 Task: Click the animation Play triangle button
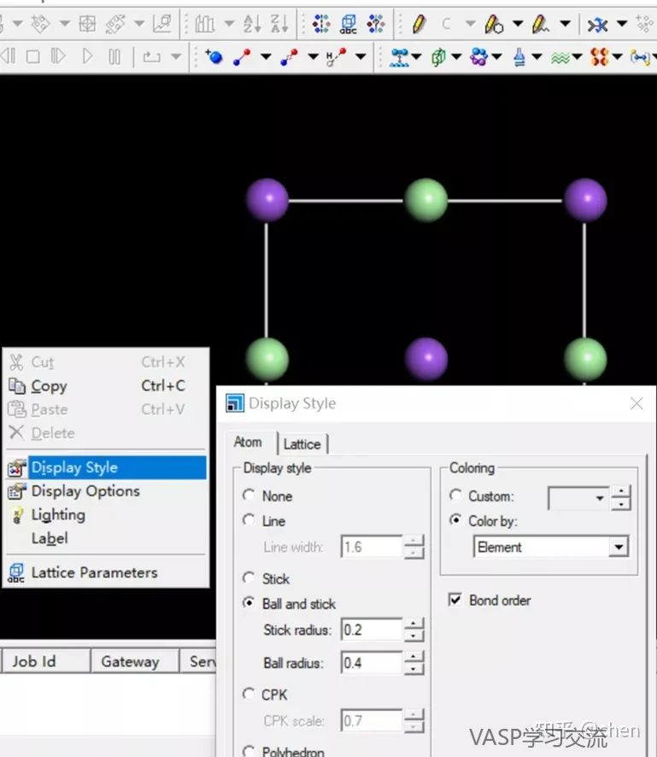[x=87, y=56]
